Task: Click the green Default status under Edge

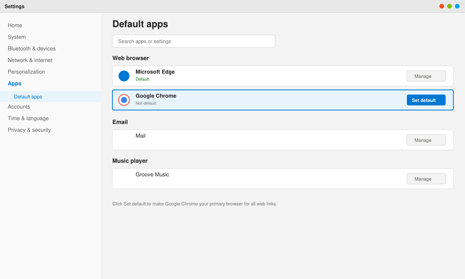Action: [x=142, y=79]
